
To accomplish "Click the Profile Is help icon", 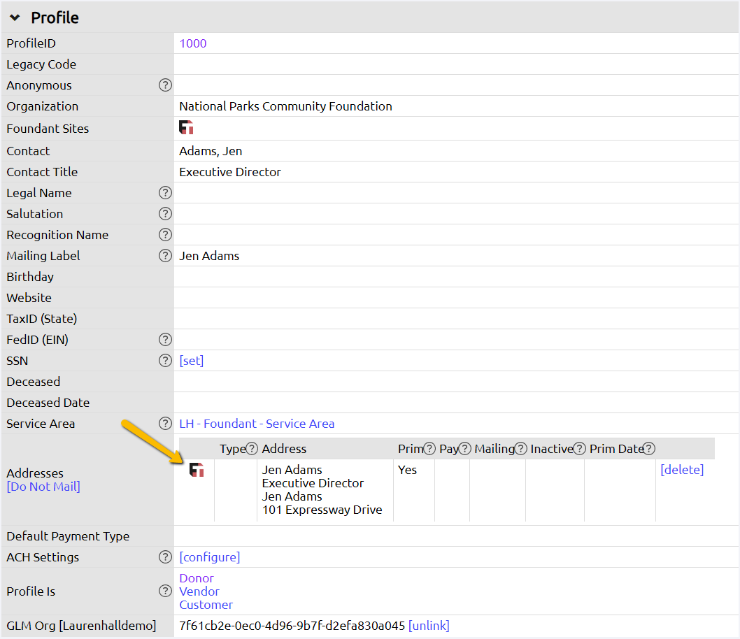I will tap(165, 591).
